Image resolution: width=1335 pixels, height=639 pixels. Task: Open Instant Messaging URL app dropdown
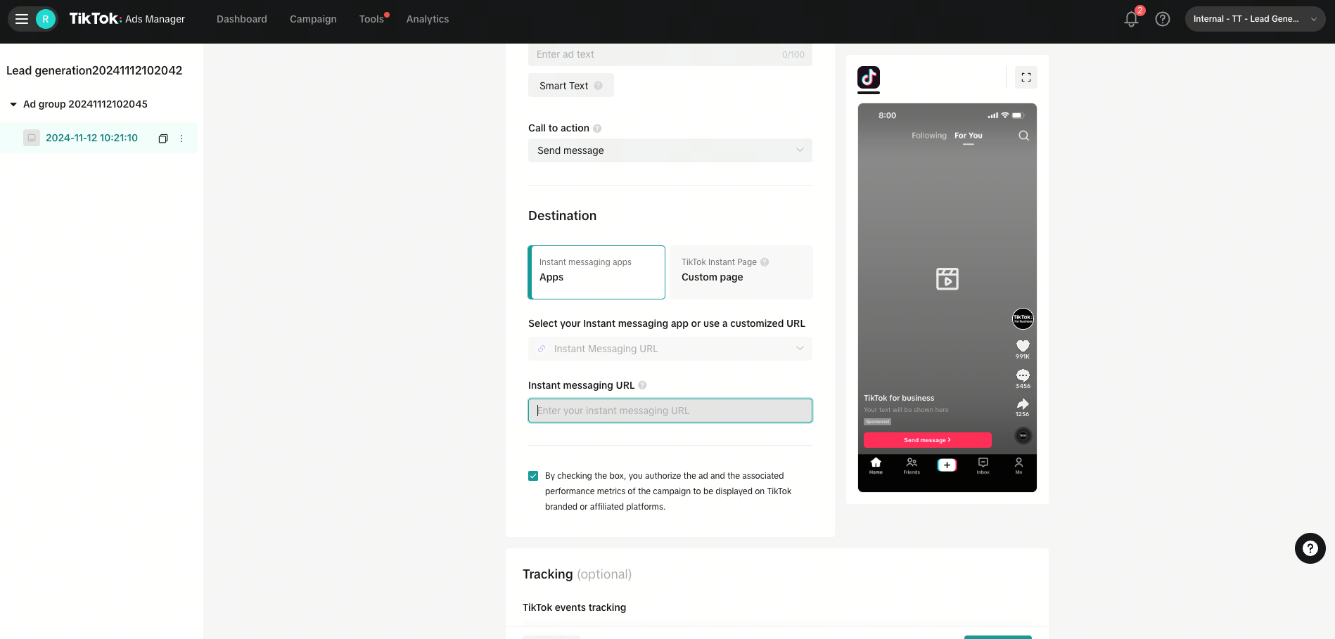click(x=670, y=349)
